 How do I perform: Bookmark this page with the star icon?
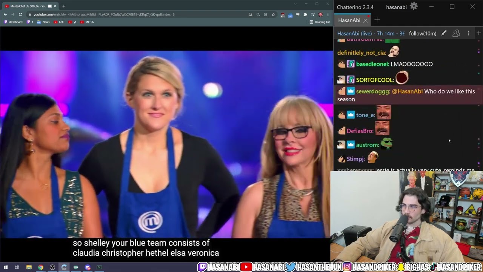tap(273, 14)
